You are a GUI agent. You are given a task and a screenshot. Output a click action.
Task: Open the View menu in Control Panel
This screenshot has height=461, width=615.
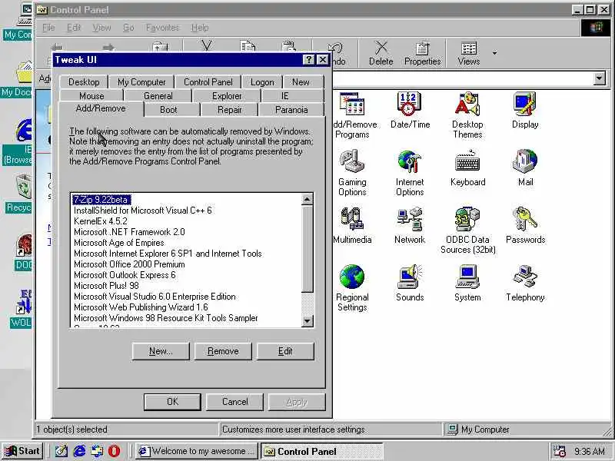coord(101,28)
